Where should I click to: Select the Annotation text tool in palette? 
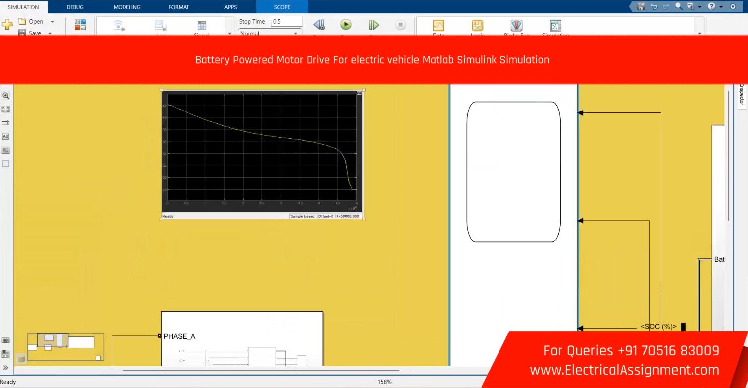click(6, 136)
